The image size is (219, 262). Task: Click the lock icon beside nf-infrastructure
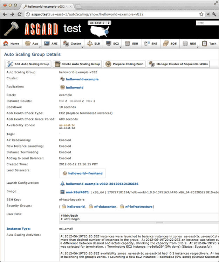coord(122,207)
